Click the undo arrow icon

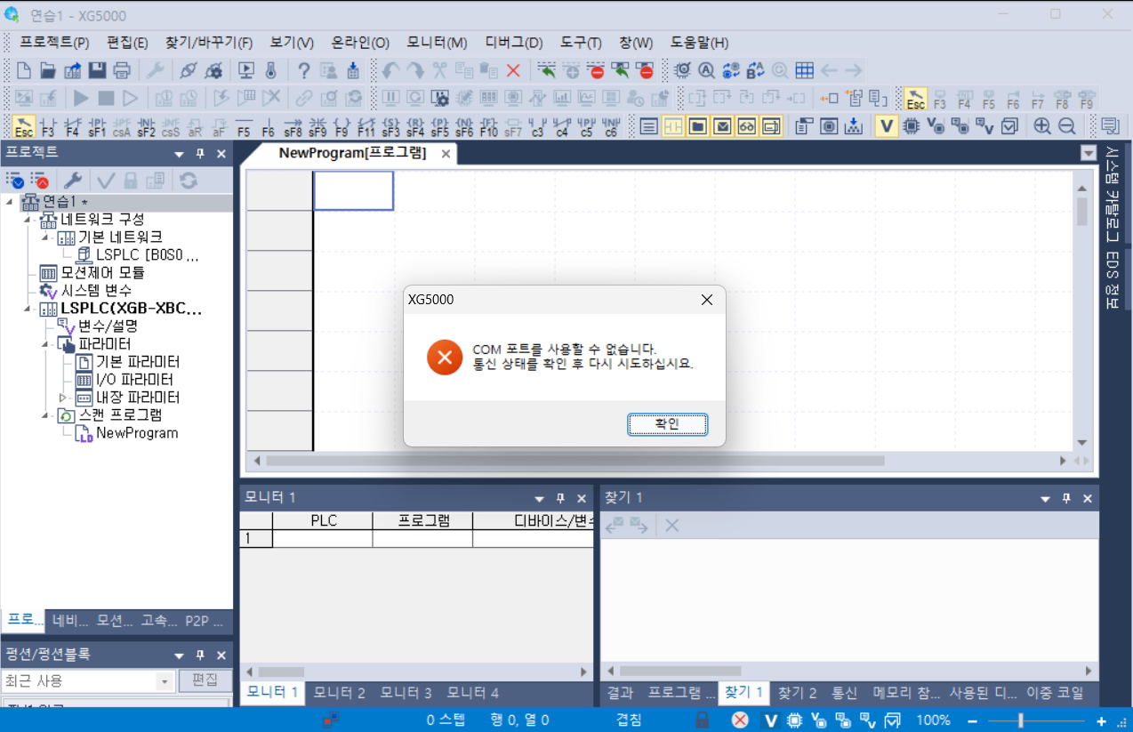tap(389, 69)
